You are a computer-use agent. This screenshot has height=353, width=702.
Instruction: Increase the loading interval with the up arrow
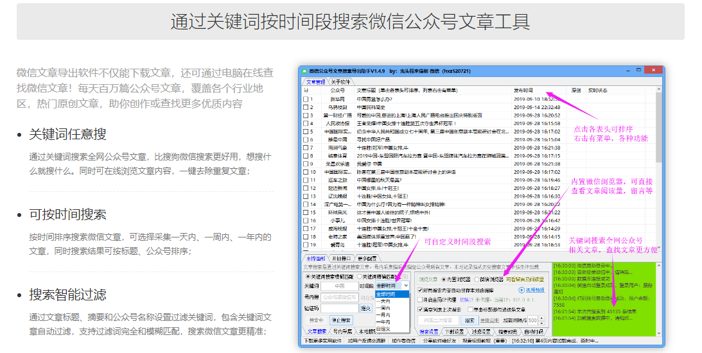coord(541,318)
